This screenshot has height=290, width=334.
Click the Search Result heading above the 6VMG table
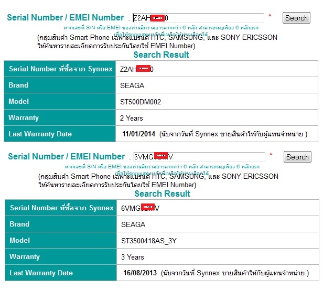point(162,194)
